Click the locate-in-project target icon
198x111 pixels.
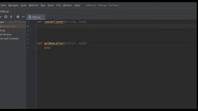point(6,17)
